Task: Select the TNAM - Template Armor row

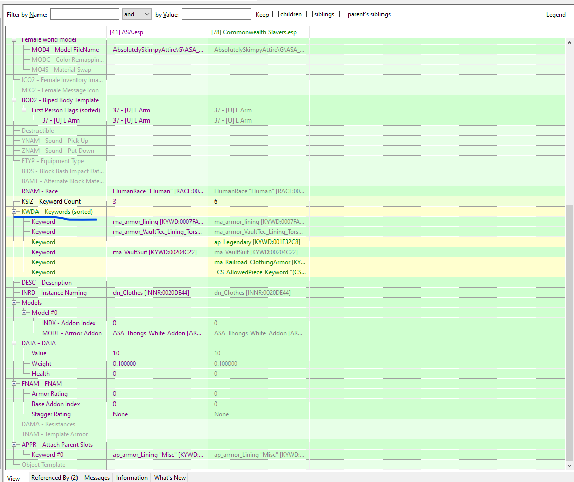Action: (x=286, y=434)
